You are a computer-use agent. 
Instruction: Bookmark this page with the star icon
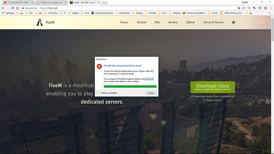243,8
